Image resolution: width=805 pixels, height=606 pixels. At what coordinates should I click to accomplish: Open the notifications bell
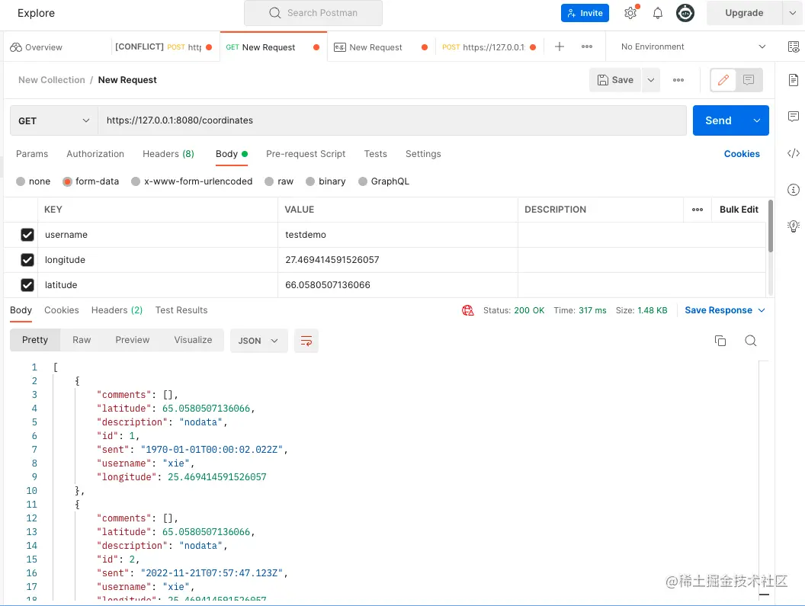click(x=658, y=13)
